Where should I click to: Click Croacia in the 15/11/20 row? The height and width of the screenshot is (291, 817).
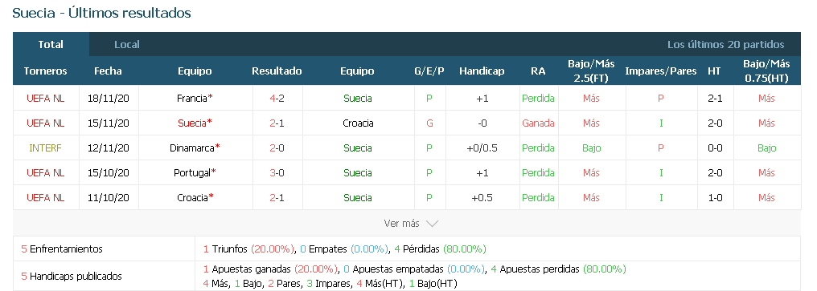point(358,123)
